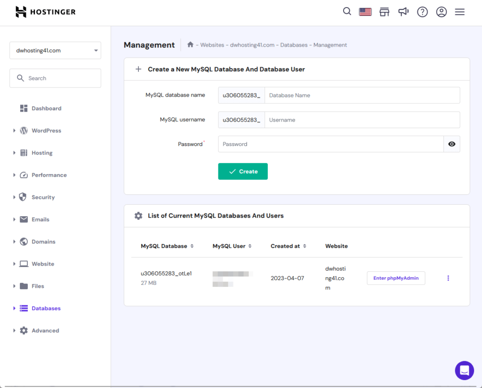
Task: Click the Emails envelope icon
Action: click(24, 219)
